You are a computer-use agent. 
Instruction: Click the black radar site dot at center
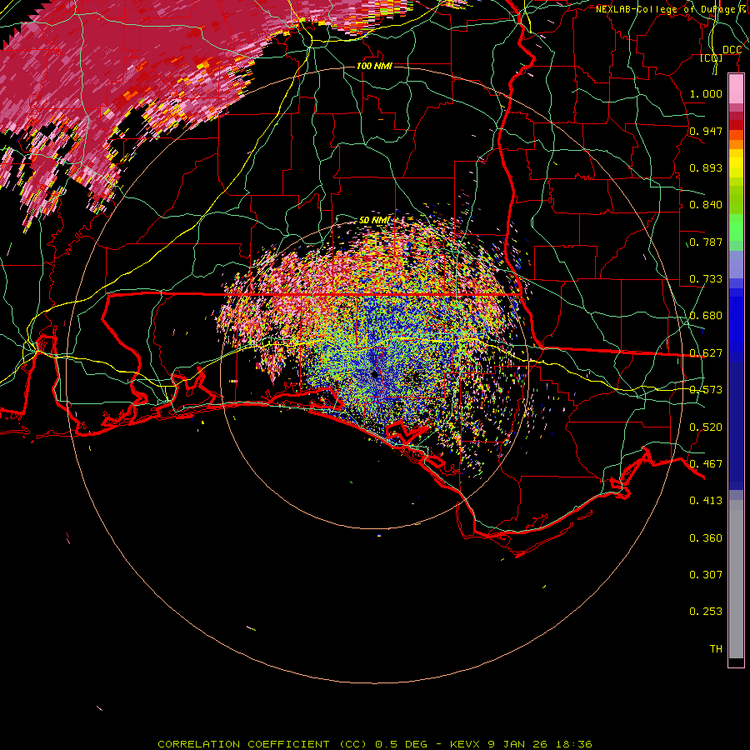[374, 374]
